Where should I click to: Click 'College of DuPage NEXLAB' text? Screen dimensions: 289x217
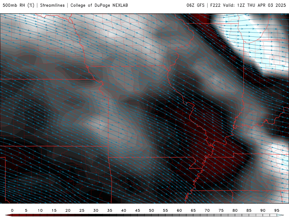pos(99,5)
